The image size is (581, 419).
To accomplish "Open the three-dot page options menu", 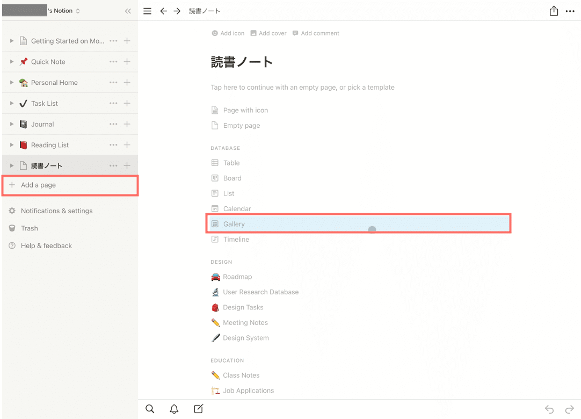I will click(570, 11).
